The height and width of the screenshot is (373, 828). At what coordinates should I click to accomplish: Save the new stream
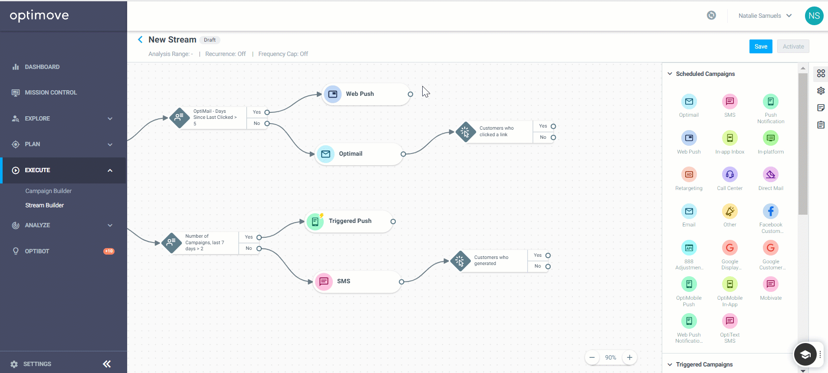coord(761,46)
